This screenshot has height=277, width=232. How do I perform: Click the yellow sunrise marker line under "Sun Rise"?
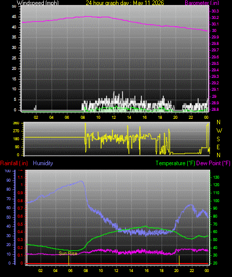coord(69,260)
